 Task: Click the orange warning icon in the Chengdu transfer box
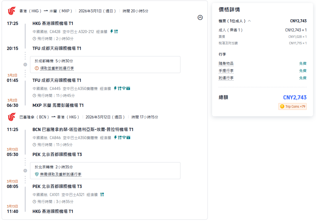pos(37,68)
